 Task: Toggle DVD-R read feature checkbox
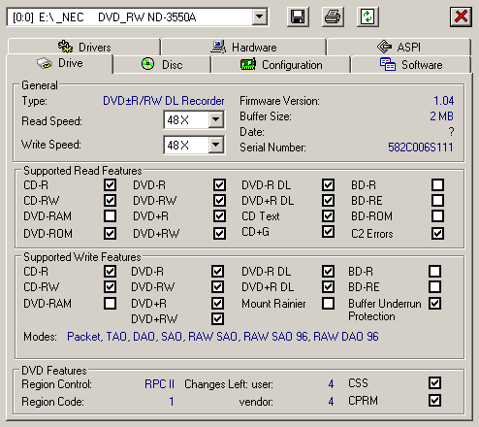tap(219, 185)
